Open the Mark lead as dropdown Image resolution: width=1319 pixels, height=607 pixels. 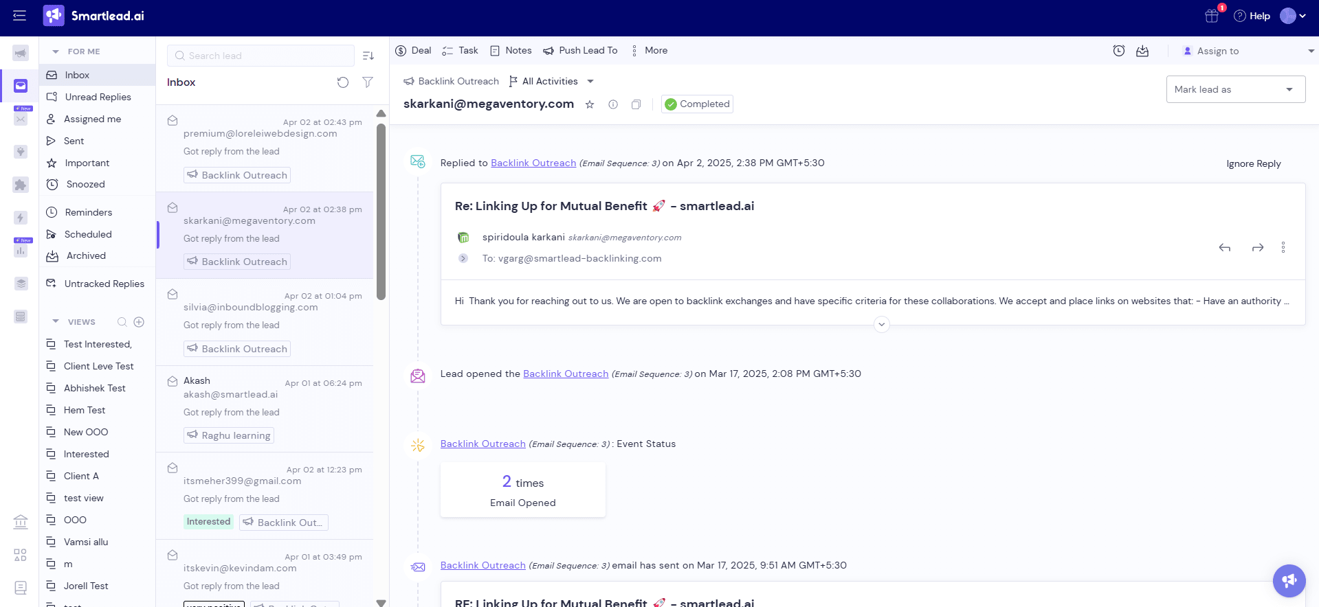pos(1236,89)
